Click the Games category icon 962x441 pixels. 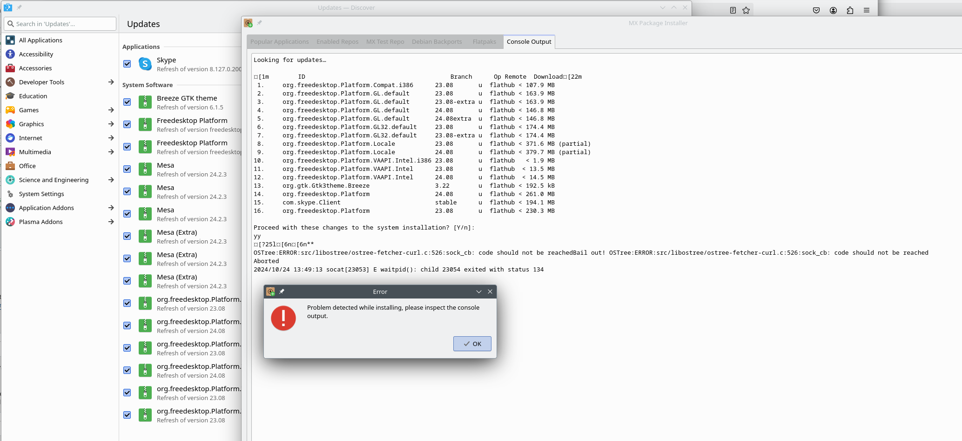10,110
